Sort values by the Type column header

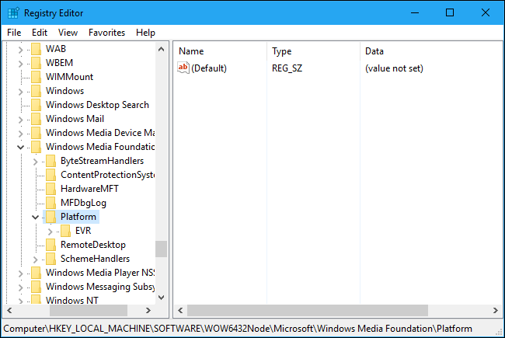point(313,51)
